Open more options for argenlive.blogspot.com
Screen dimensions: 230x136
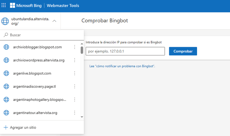[x=75, y=73]
